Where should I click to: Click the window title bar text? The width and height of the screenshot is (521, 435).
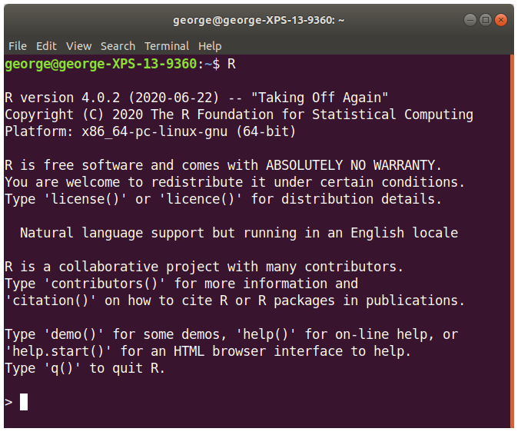pos(260,18)
